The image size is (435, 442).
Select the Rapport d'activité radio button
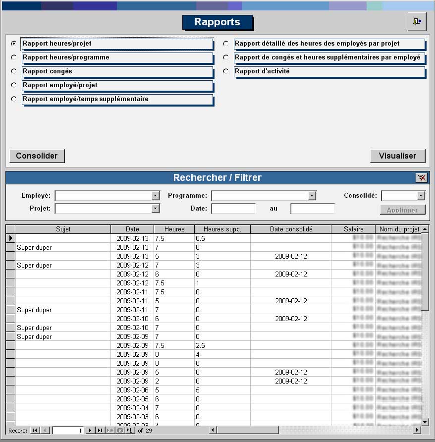226,71
